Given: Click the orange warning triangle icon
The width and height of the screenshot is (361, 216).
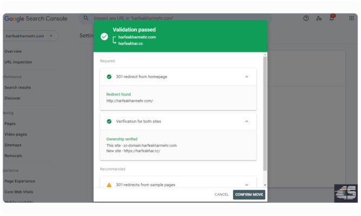Looking at the screenshot, I should point(109,185).
